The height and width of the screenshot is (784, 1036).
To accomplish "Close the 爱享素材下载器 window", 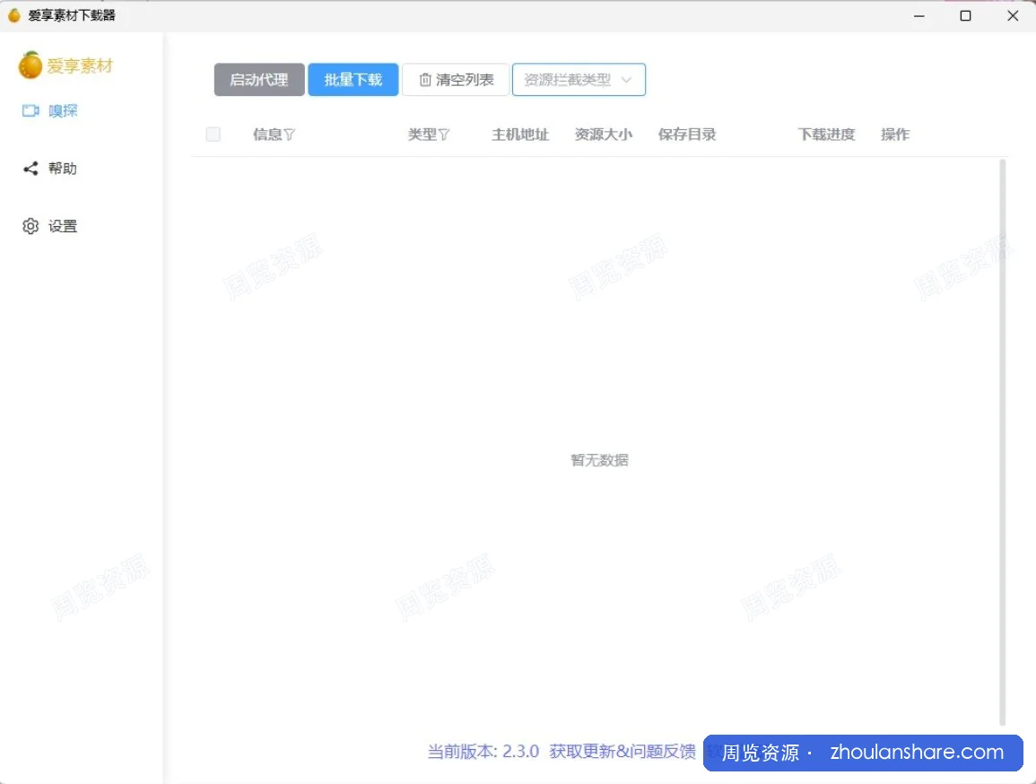I will (1012, 15).
